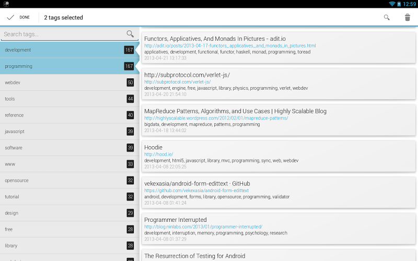
Task: Click the 2 tags selected title
Action: pos(63,18)
